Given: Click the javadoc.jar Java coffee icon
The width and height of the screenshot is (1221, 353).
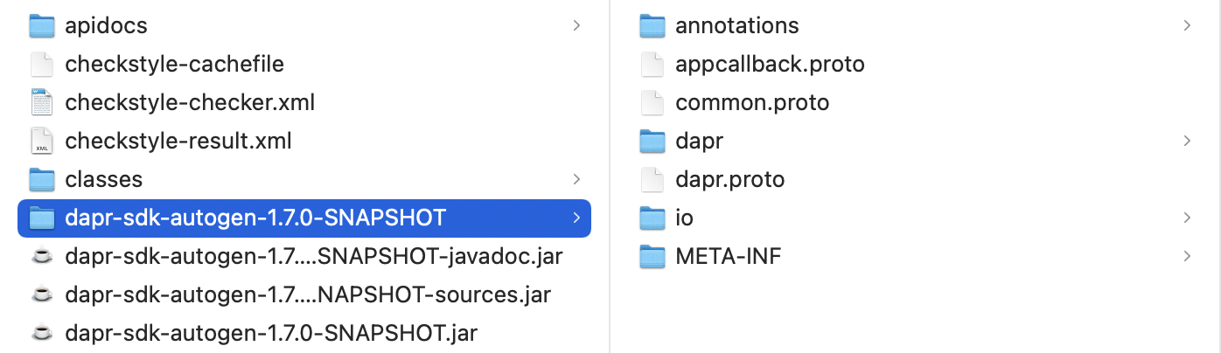Looking at the screenshot, I should pos(42,257).
